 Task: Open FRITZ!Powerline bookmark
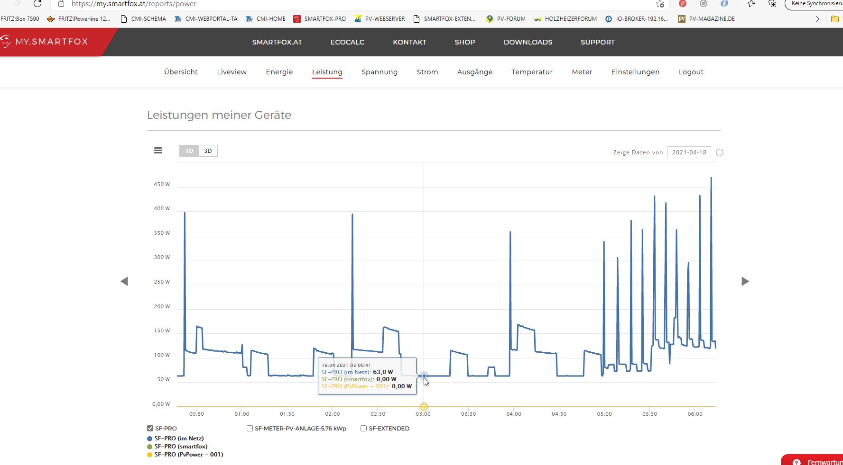[79, 19]
